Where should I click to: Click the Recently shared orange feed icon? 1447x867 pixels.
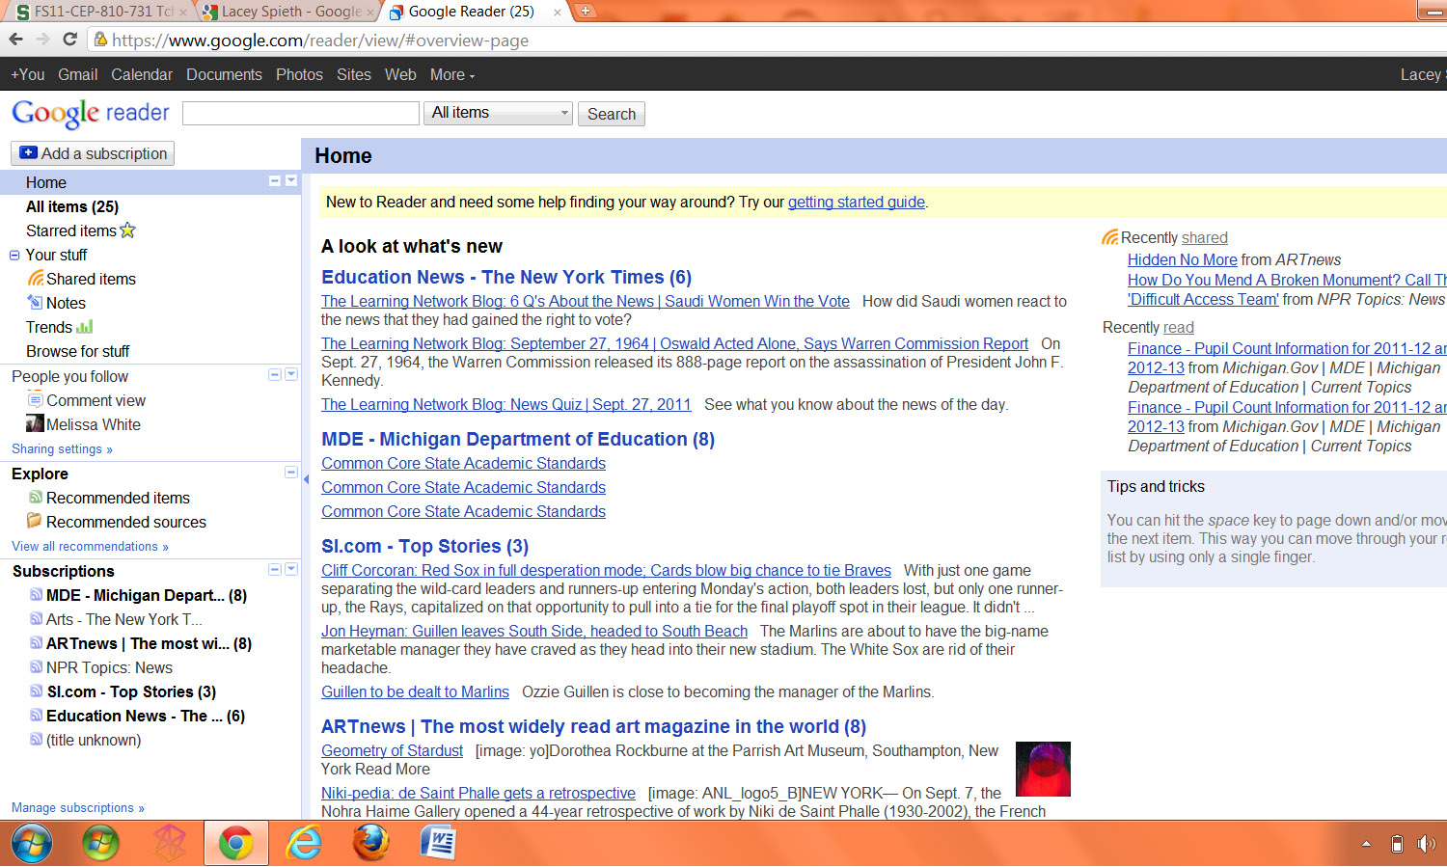point(1110,237)
